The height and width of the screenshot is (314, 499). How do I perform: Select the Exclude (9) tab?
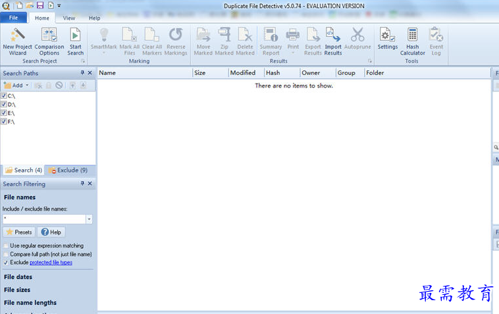pos(68,170)
